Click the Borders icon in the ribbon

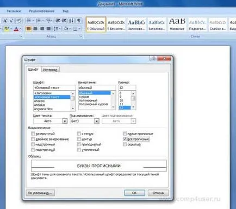(x=75, y=29)
